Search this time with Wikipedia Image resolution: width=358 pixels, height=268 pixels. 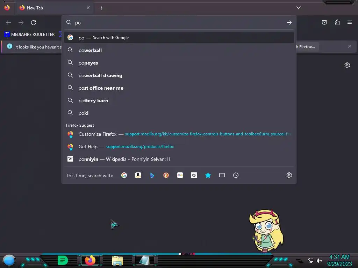[194, 175]
